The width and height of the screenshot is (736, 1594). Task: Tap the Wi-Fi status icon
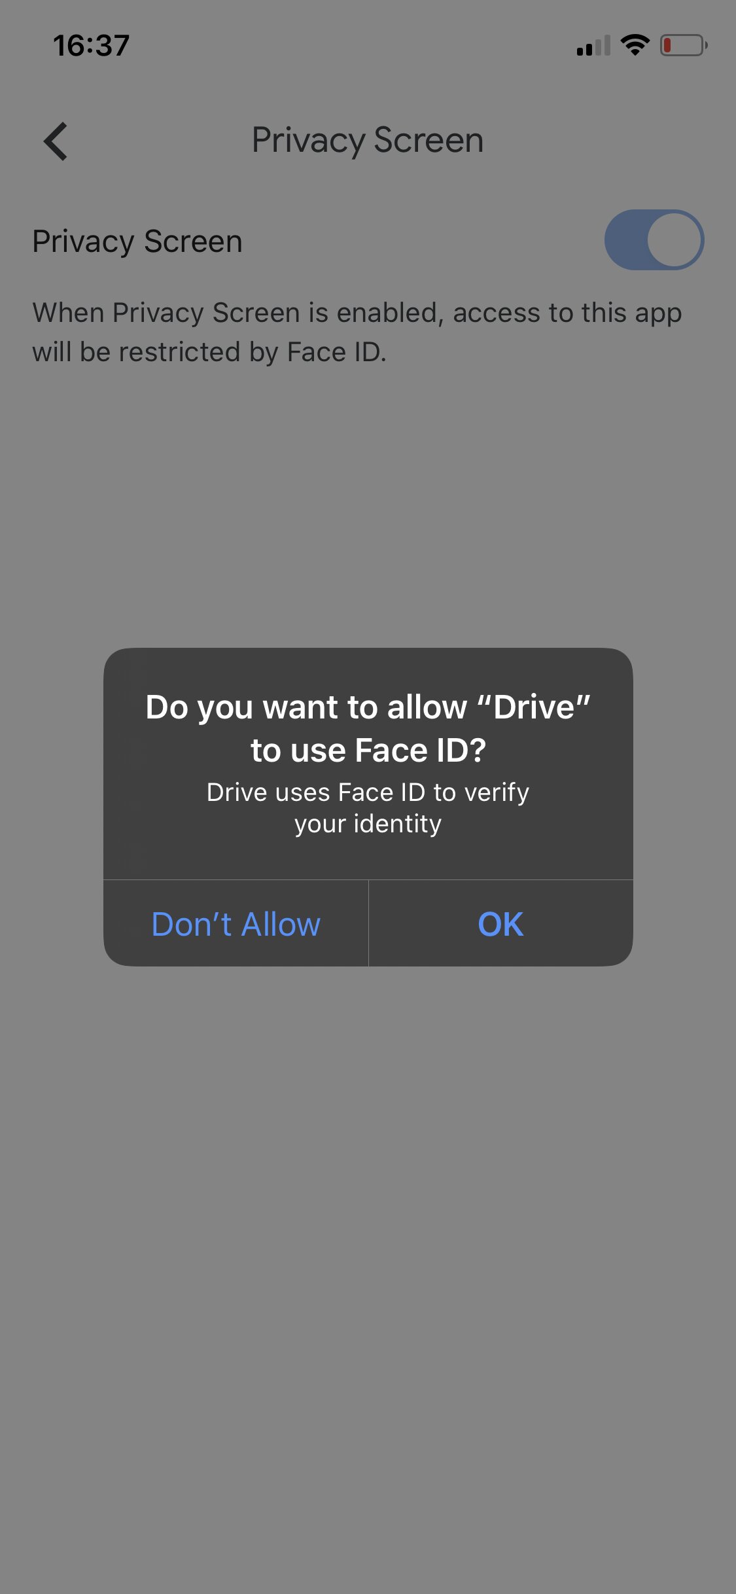coord(635,45)
